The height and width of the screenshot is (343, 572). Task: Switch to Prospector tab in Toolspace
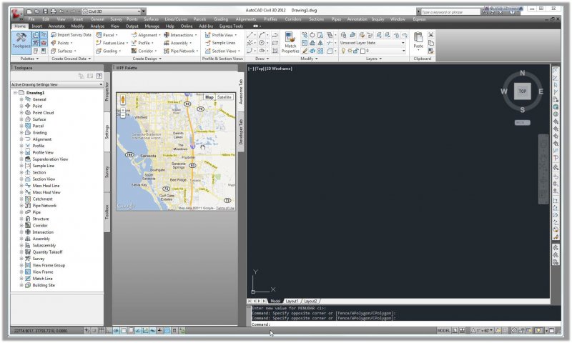click(x=107, y=91)
